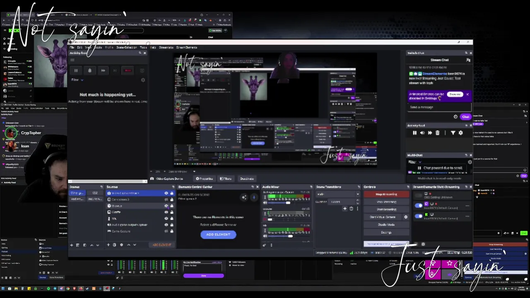Toggle visibility of Browser source
Screen dimensions: 530x298
pos(166,206)
